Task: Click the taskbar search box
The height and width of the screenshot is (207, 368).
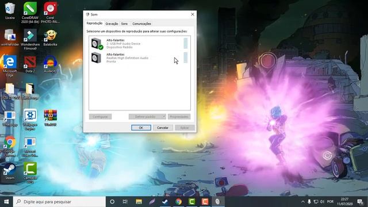Action: click(59, 202)
